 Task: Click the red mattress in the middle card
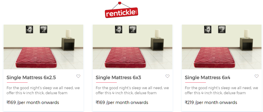tap(126, 57)
